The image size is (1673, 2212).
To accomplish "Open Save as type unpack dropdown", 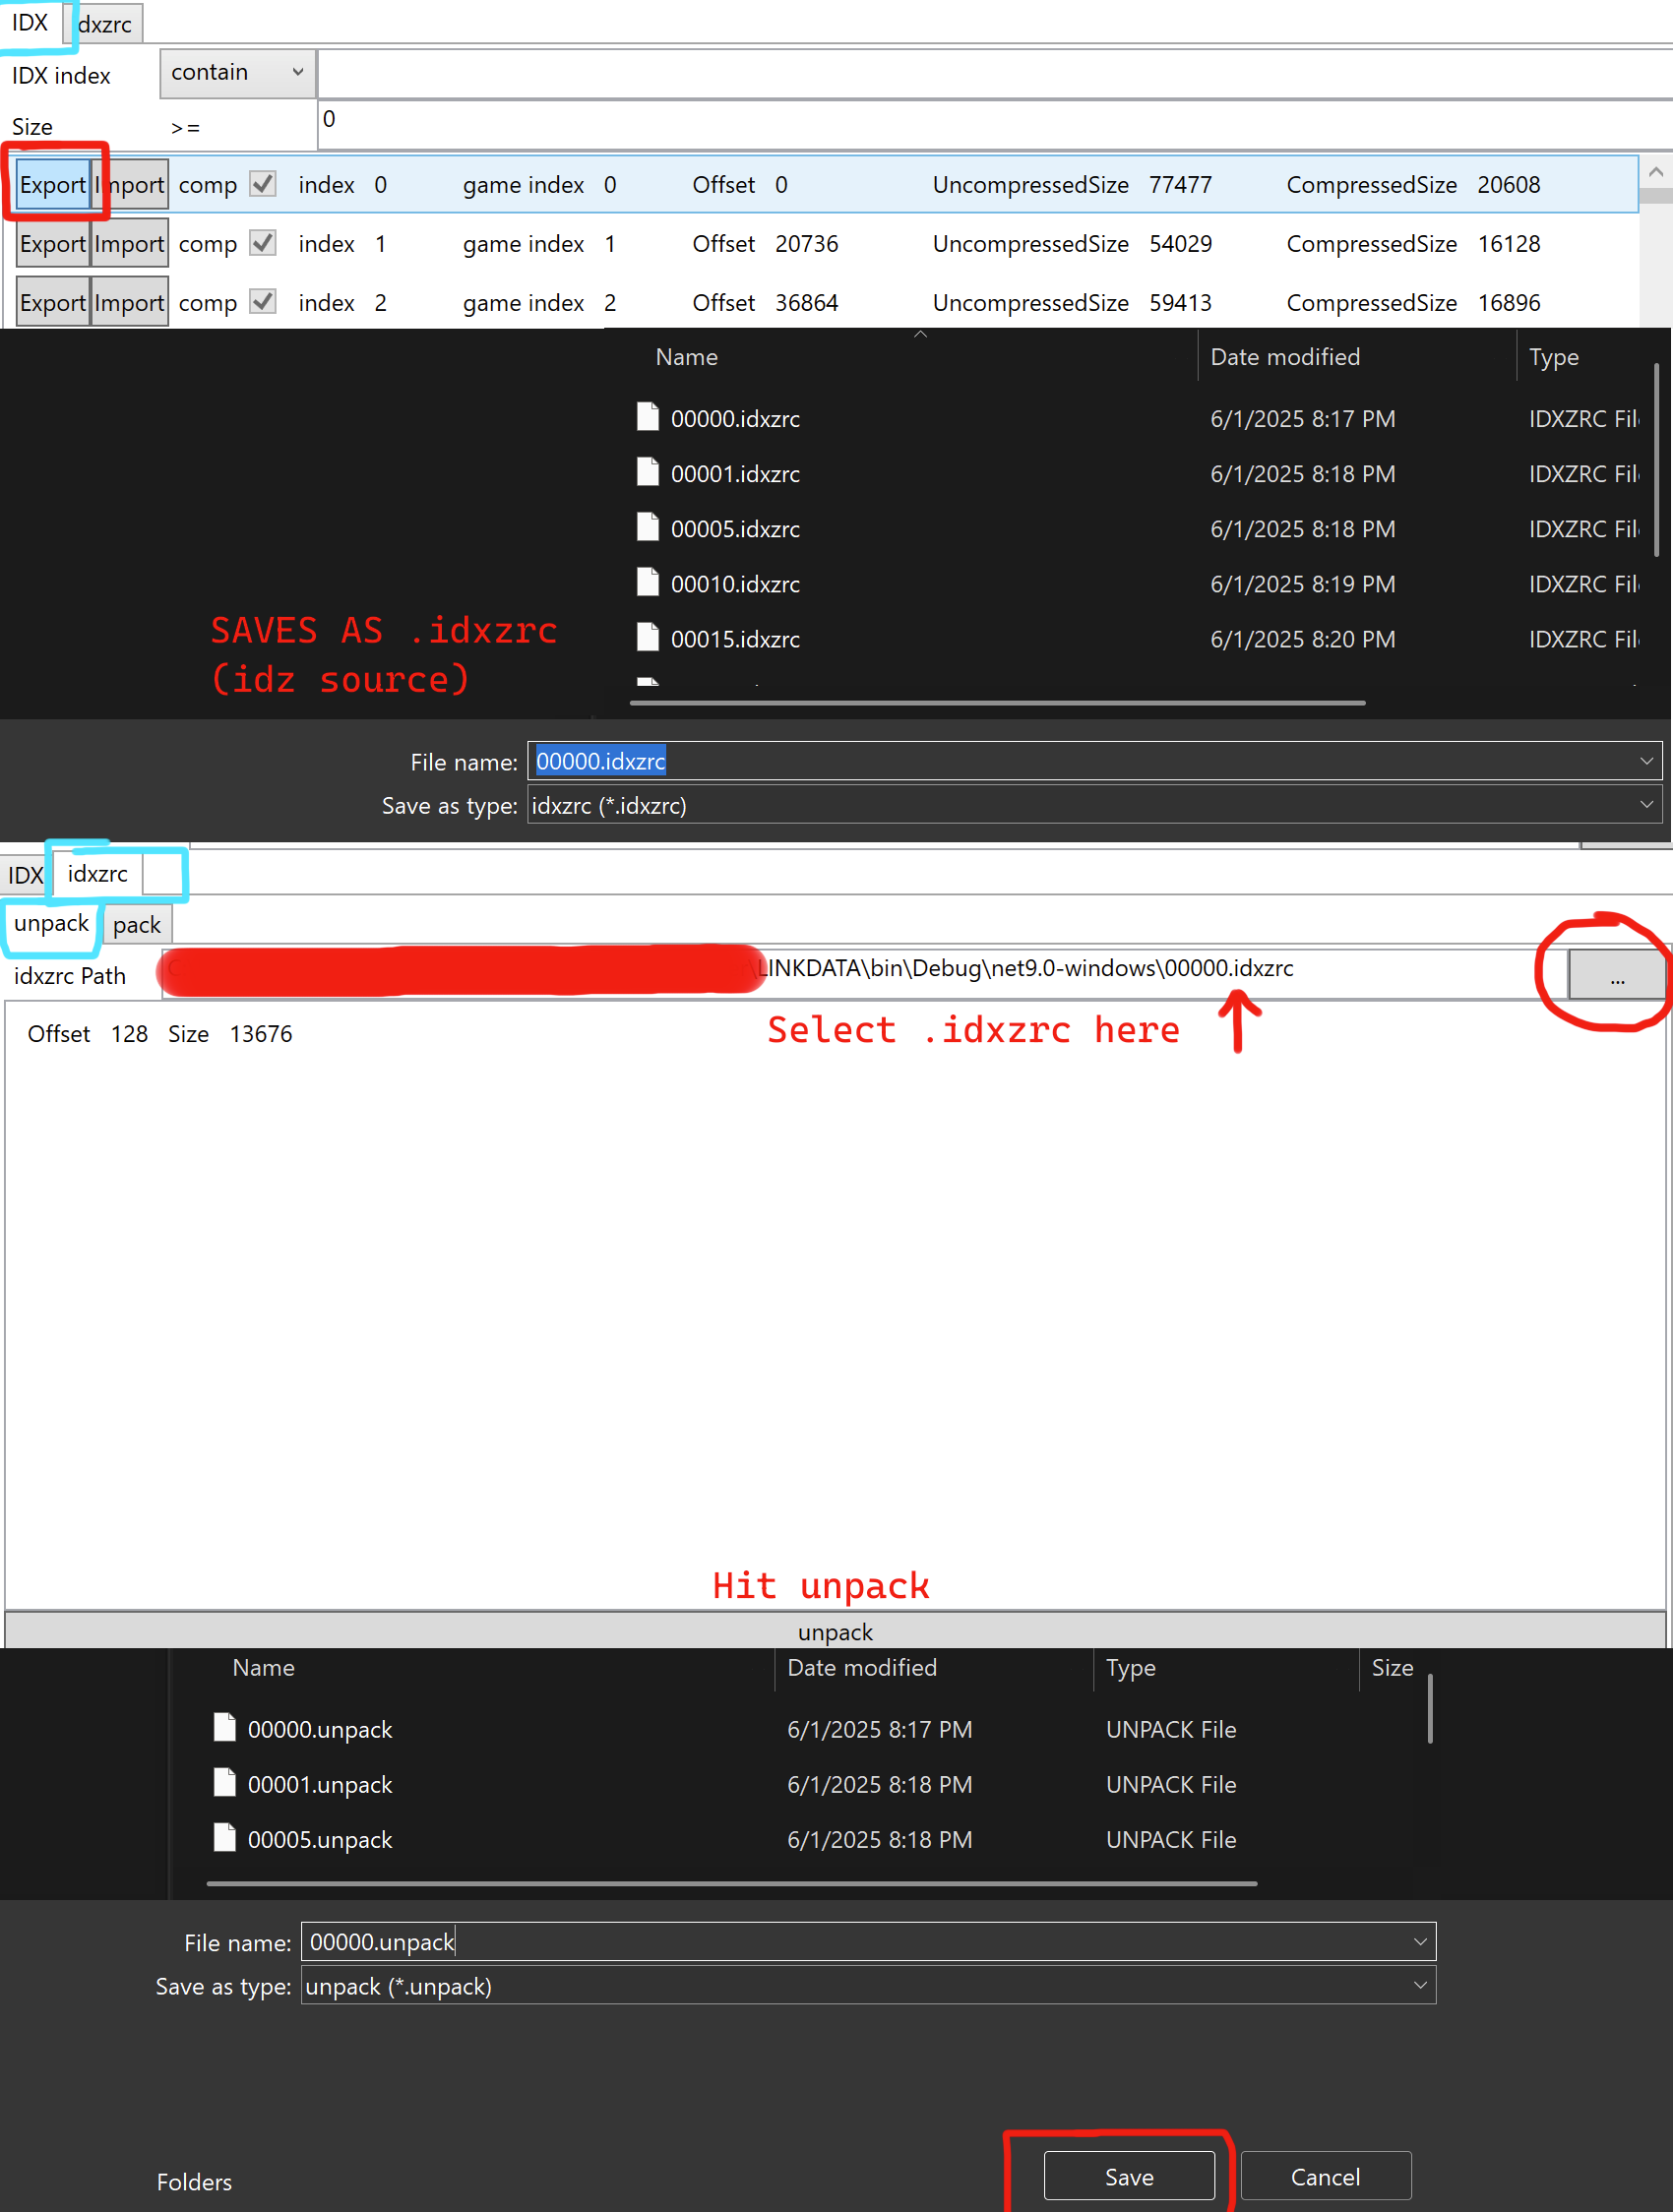I will pos(868,1986).
